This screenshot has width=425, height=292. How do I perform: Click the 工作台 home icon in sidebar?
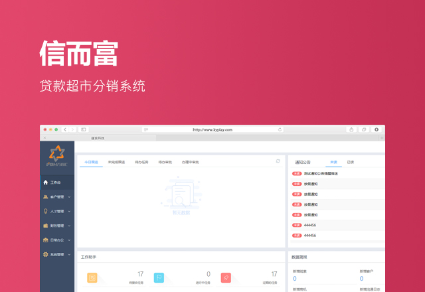click(45, 182)
